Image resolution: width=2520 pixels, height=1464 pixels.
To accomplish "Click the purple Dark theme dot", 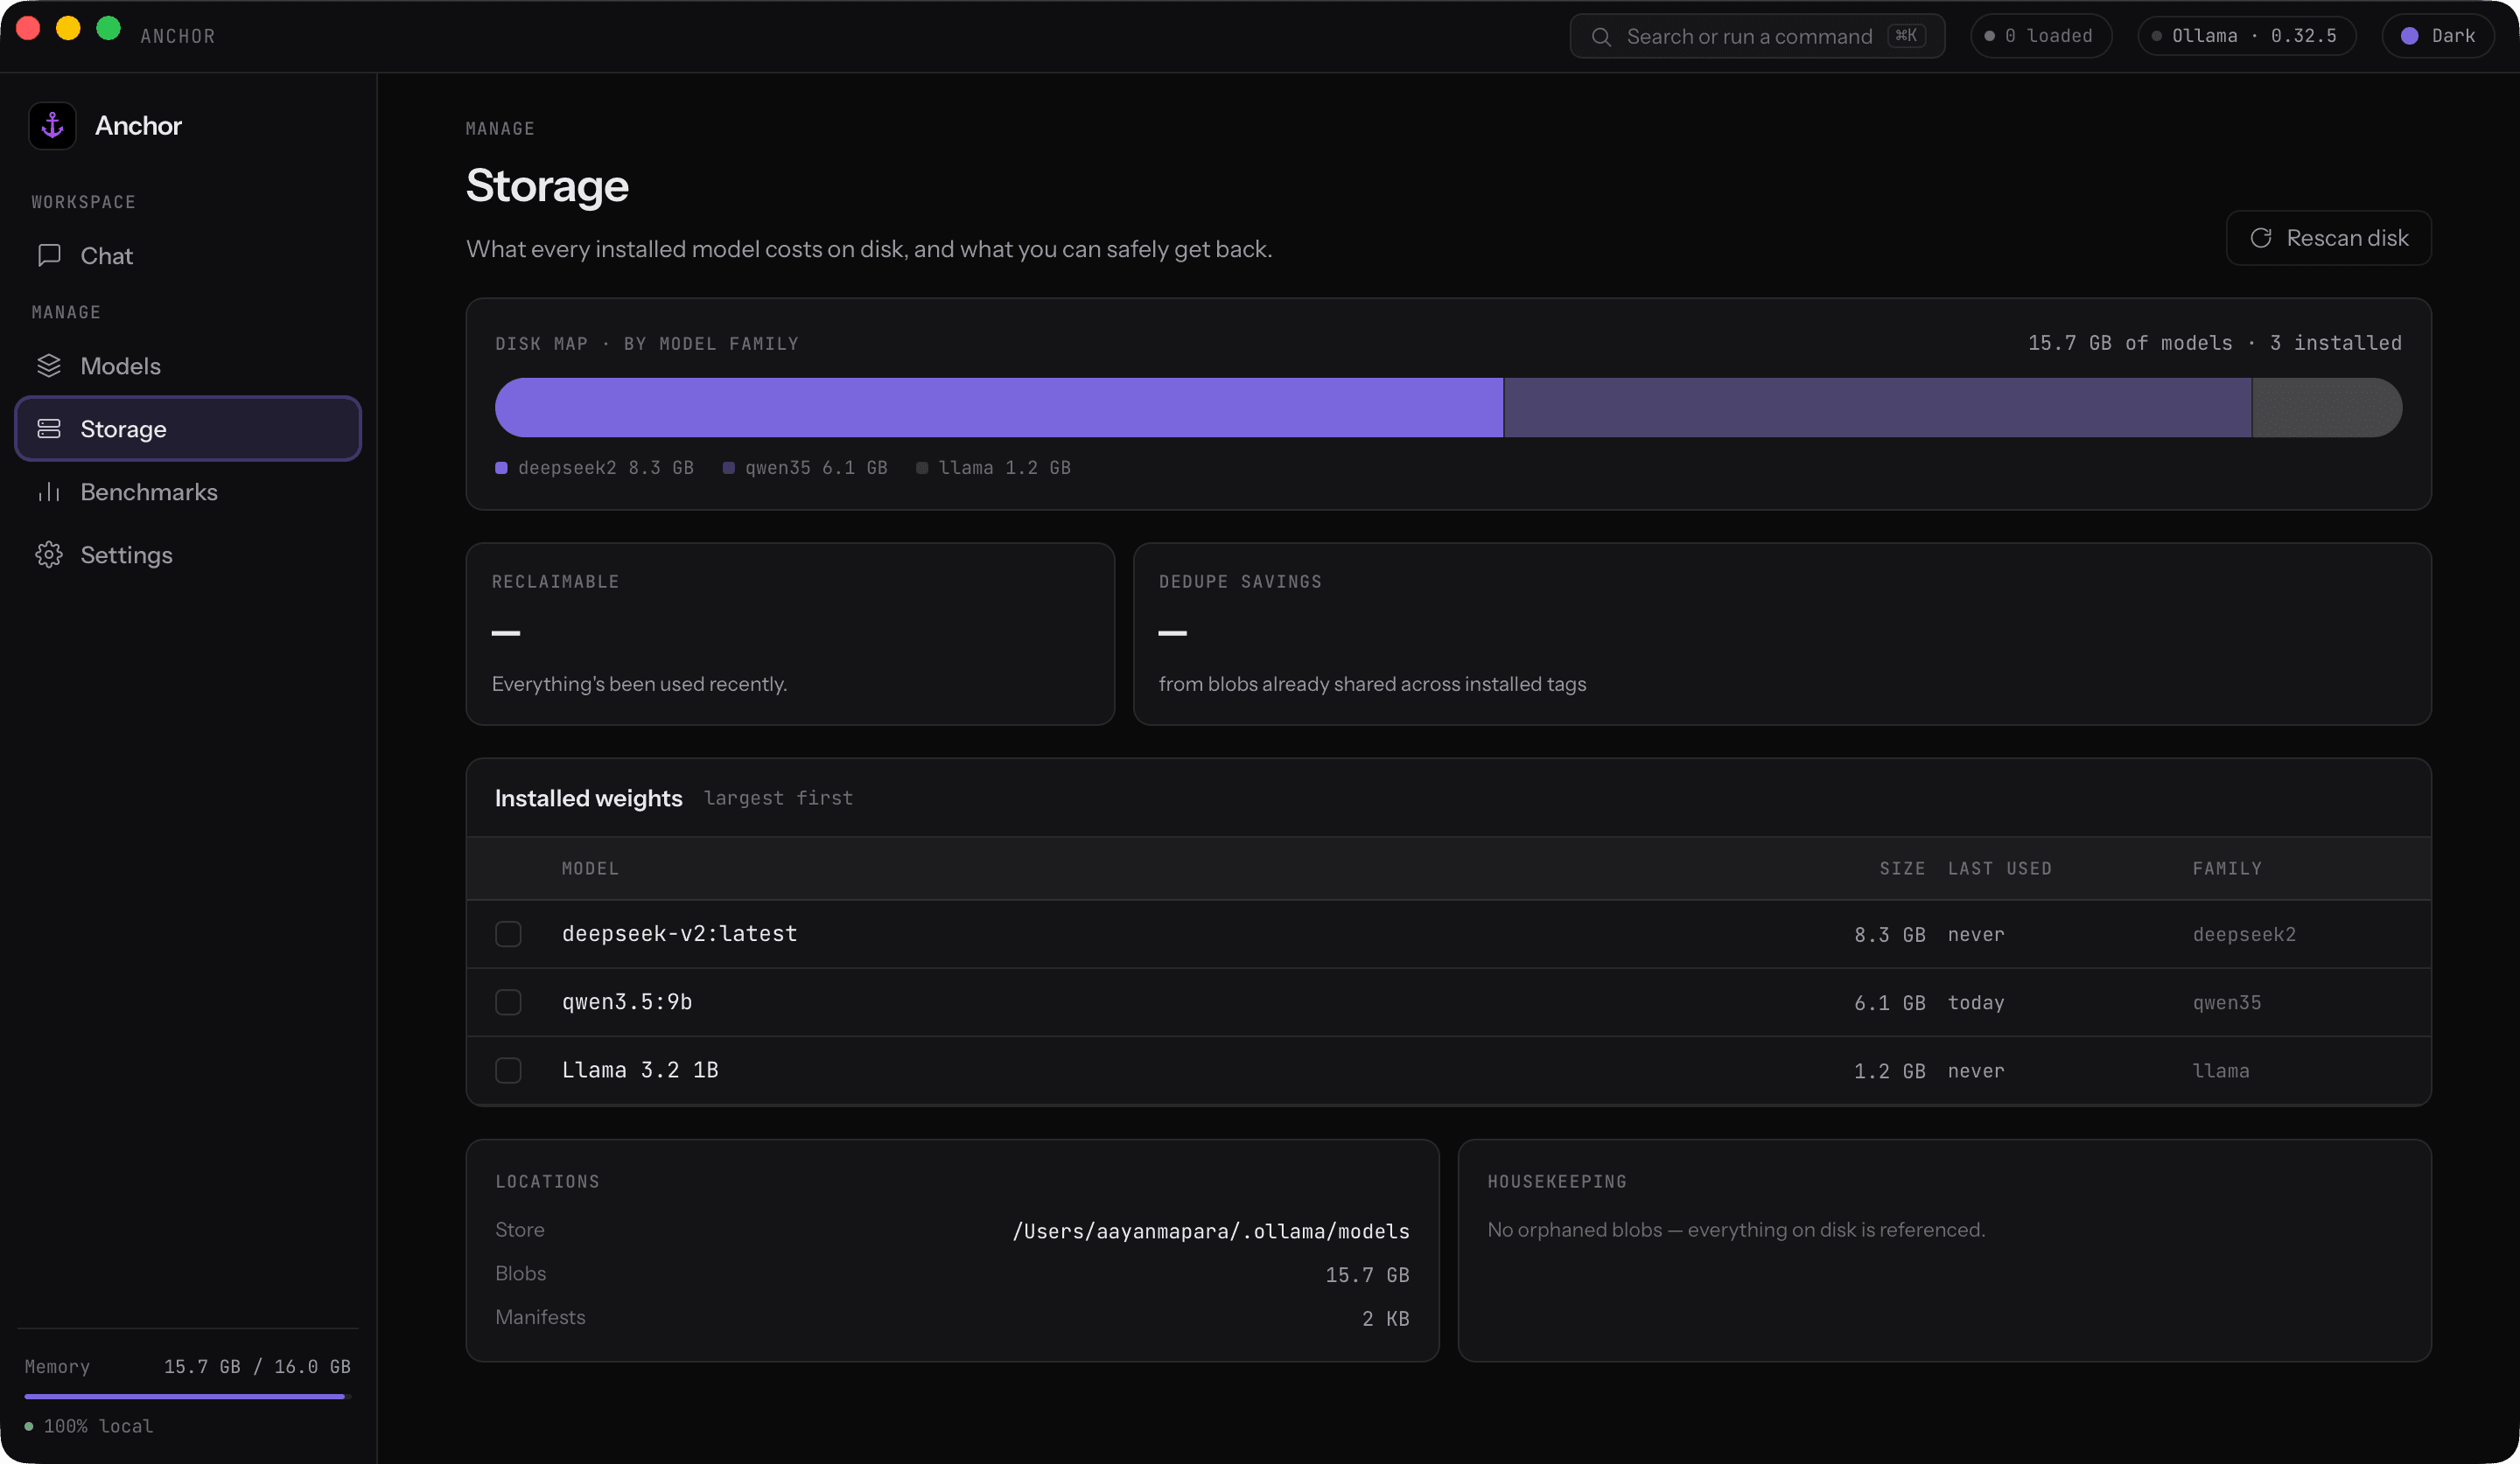I will [x=2410, y=36].
